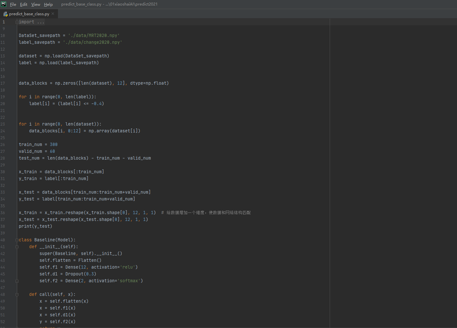Click the test_num assignment line
The height and width of the screenshot is (328, 457).
pyautogui.click(x=85, y=158)
